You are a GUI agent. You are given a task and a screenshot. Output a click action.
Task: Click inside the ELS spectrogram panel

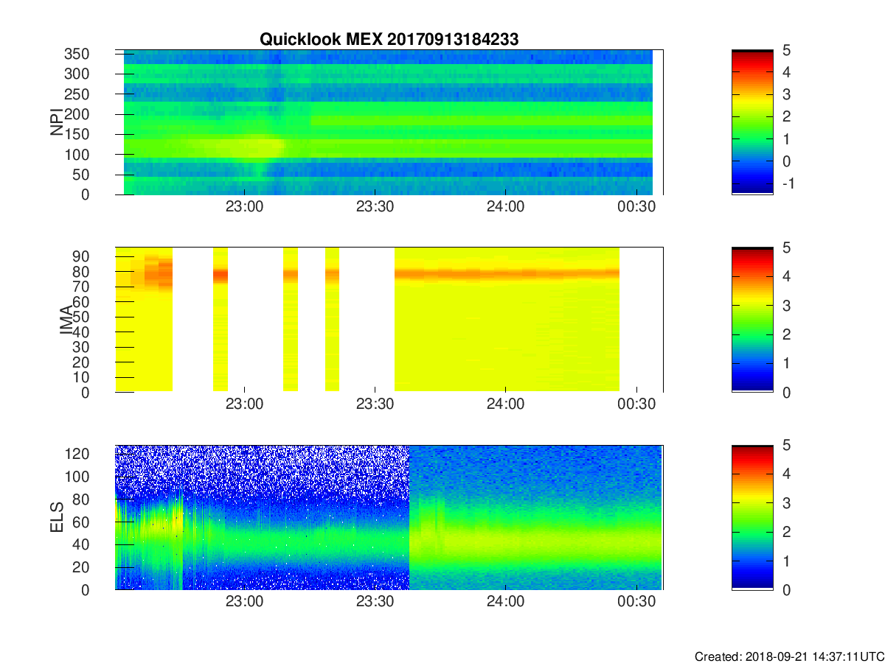pos(389,517)
